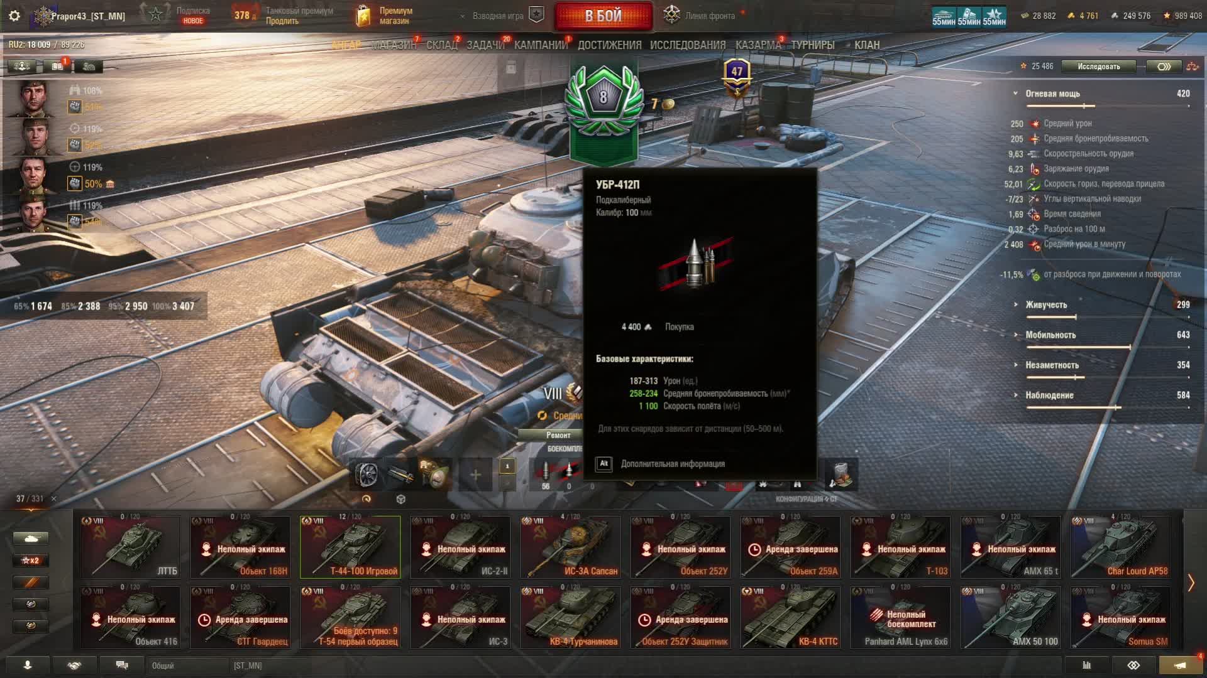Viewport: 1207px width, 678px height.
Task: Click the Исследовать button
Action: coord(1099,66)
